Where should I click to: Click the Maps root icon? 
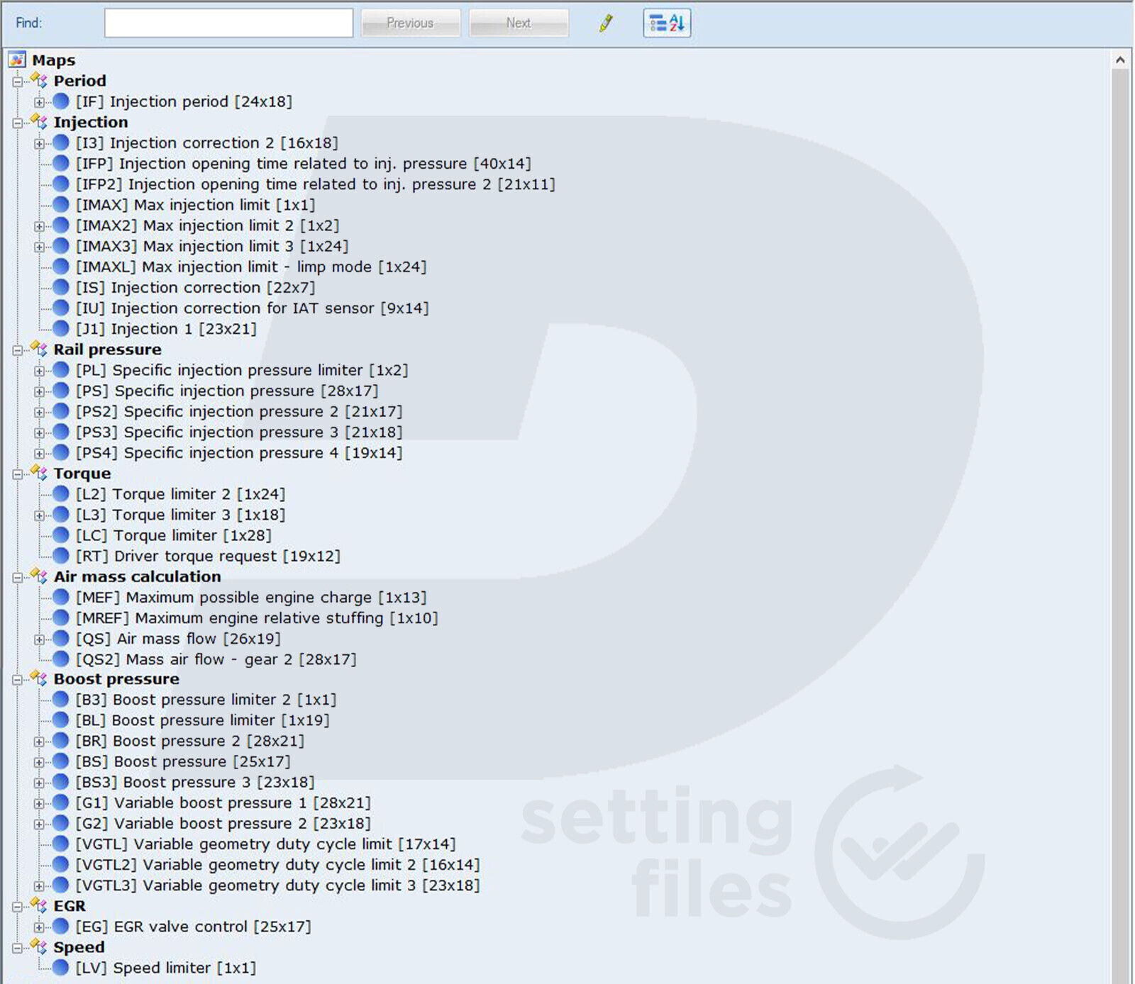click(18, 60)
